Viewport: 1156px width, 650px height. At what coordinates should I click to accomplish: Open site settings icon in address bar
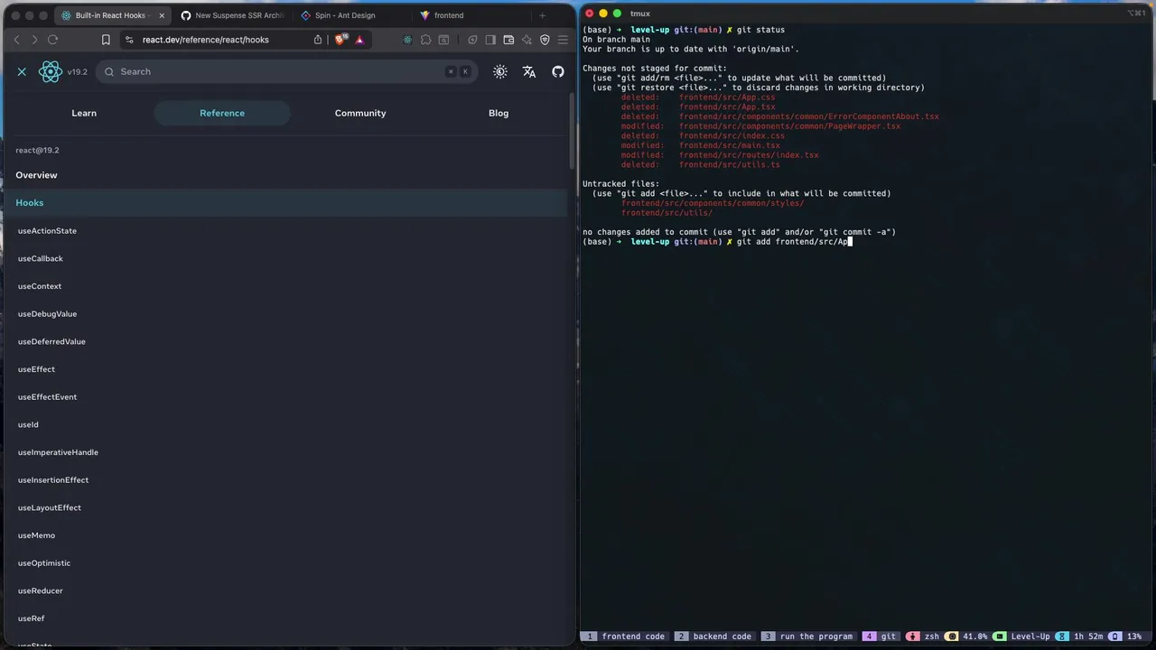pyautogui.click(x=129, y=40)
